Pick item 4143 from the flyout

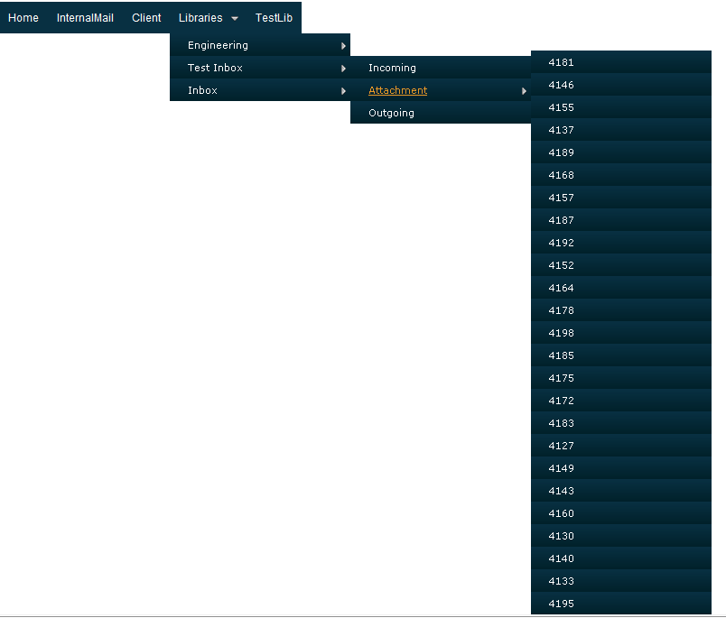[621, 491]
